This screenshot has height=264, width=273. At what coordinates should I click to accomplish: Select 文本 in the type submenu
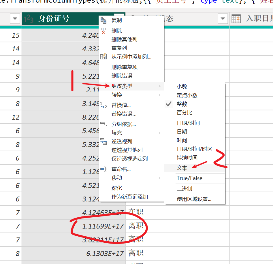click(x=182, y=168)
